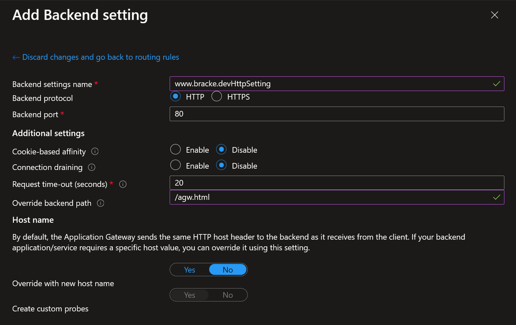Select HTTP backend protocol

click(175, 97)
